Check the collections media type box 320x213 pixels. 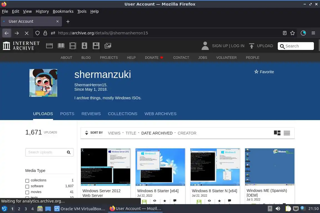click(x=27, y=181)
